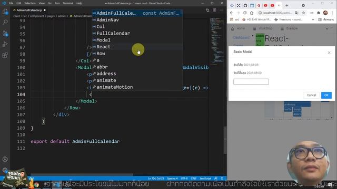Open the Selection menu
The width and height of the screenshot is (337, 189).
tap(30, 3)
